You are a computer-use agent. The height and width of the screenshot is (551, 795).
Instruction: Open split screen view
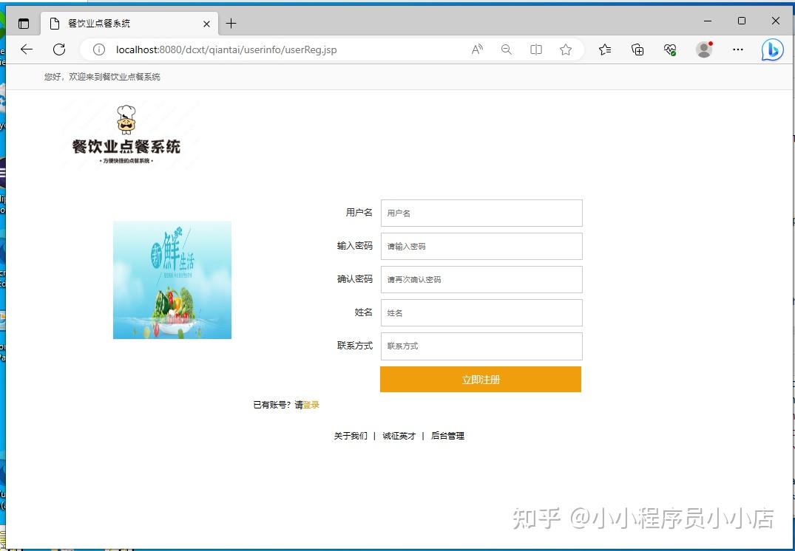coord(536,49)
